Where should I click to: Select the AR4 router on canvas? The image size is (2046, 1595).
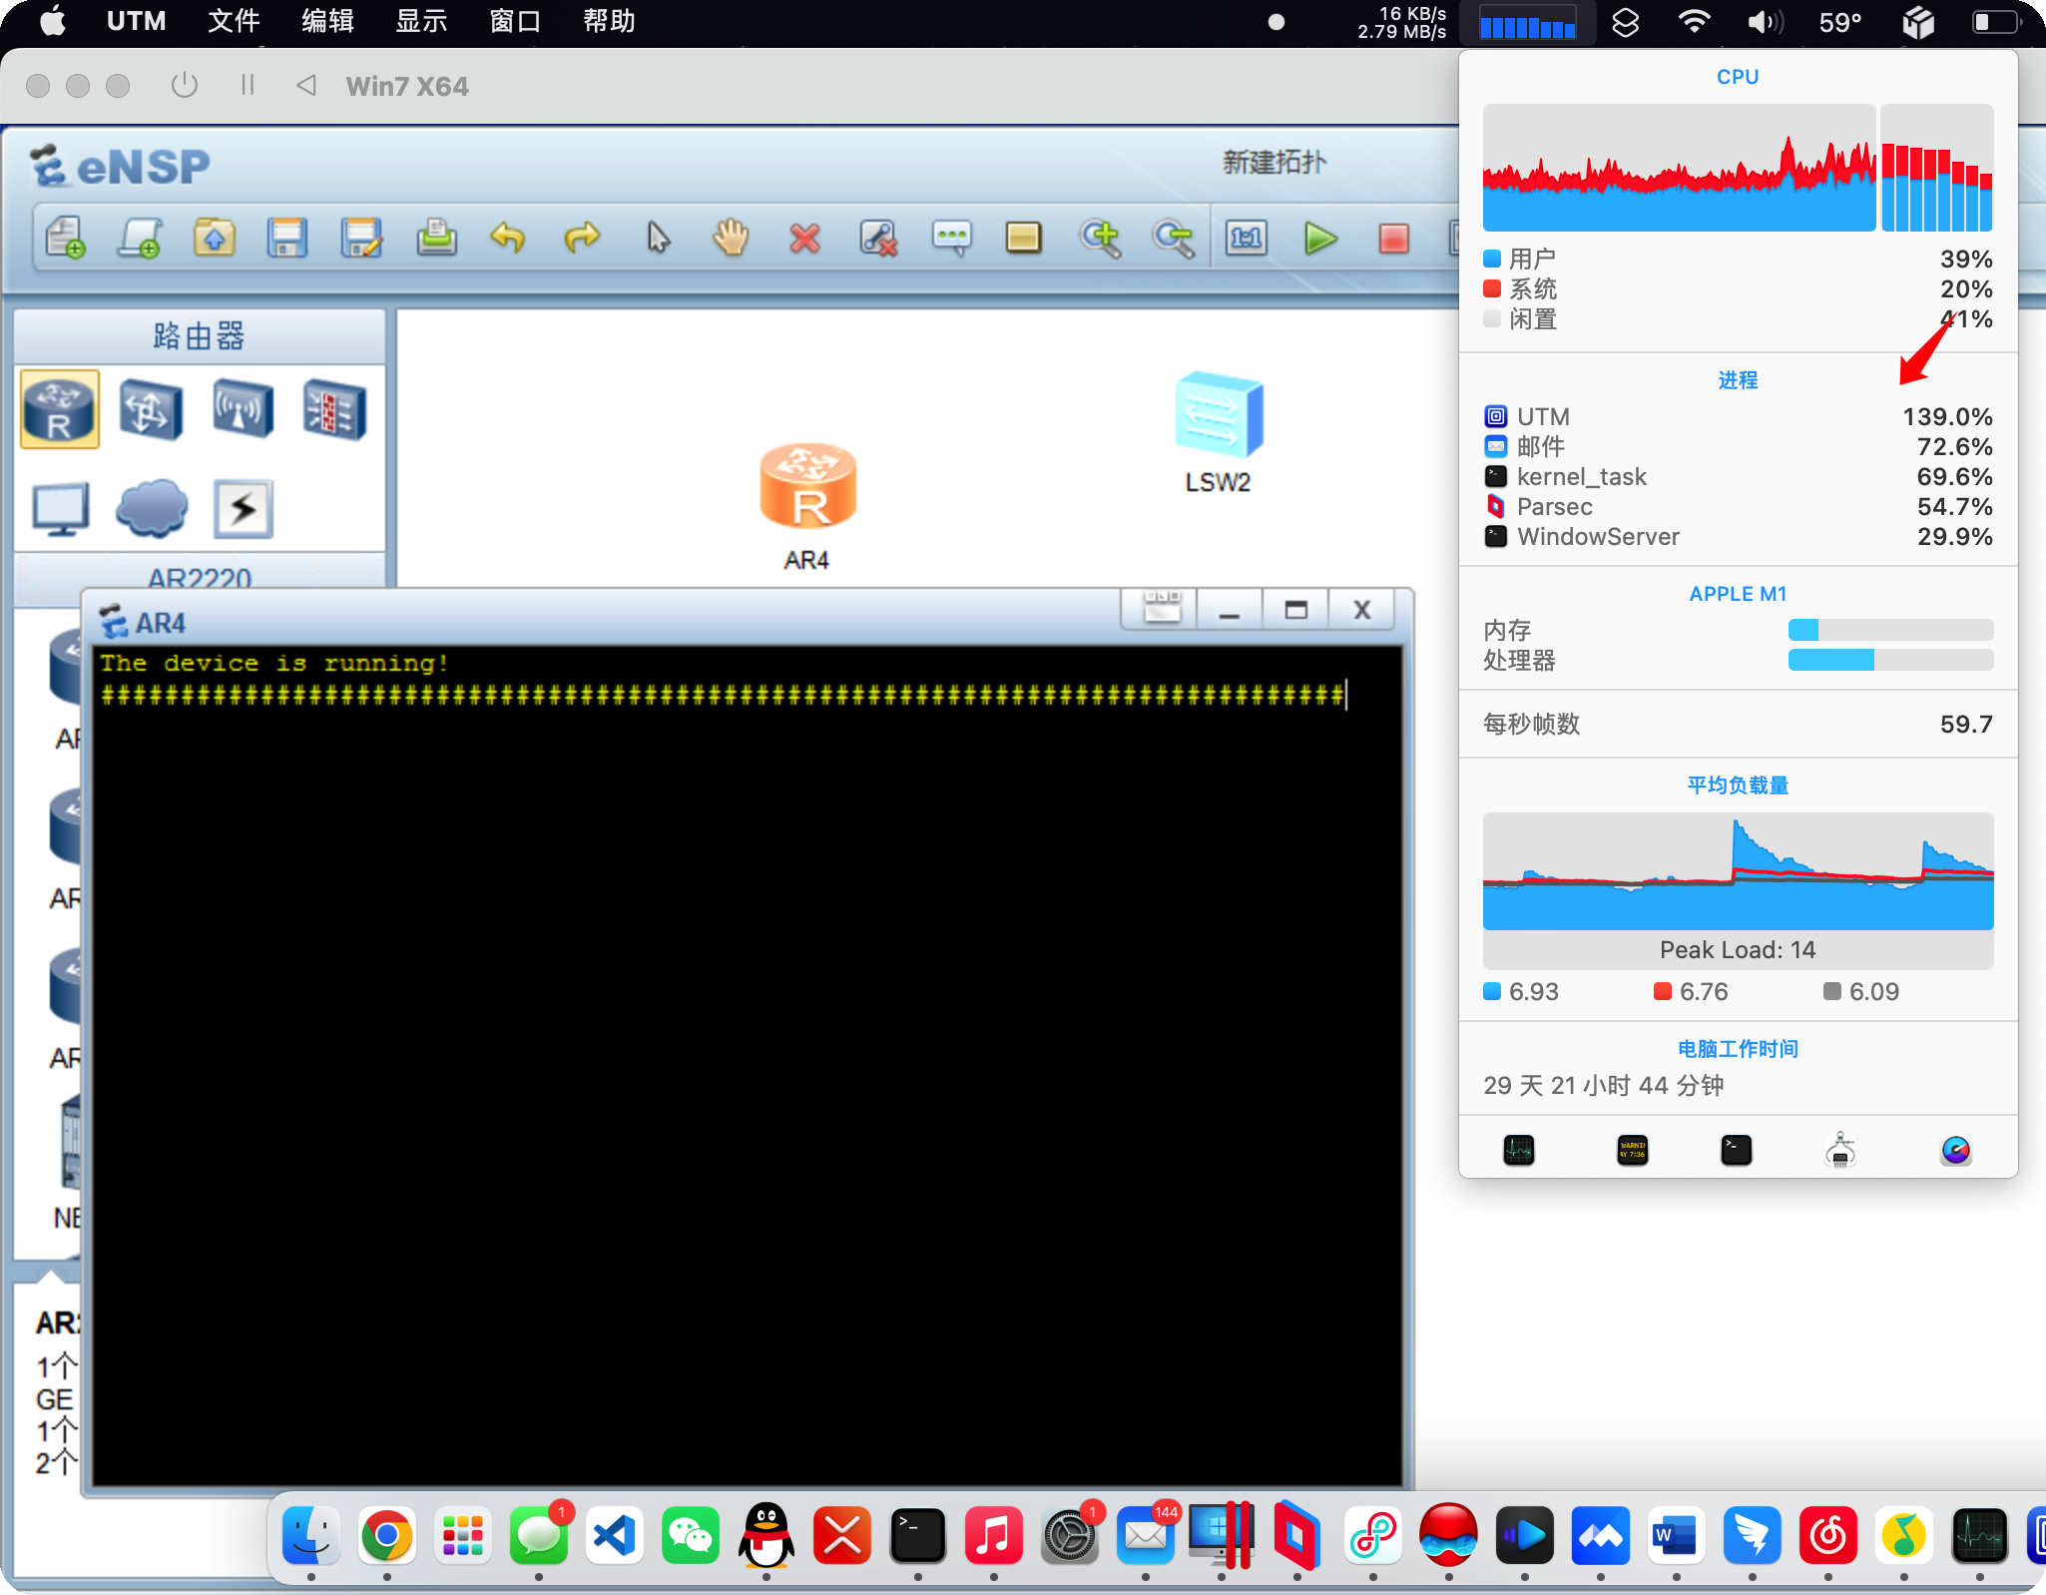coord(807,488)
